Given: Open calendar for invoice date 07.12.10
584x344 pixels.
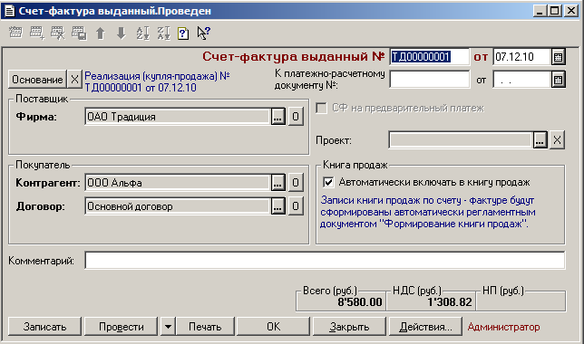Looking at the screenshot, I should [558, 57].
